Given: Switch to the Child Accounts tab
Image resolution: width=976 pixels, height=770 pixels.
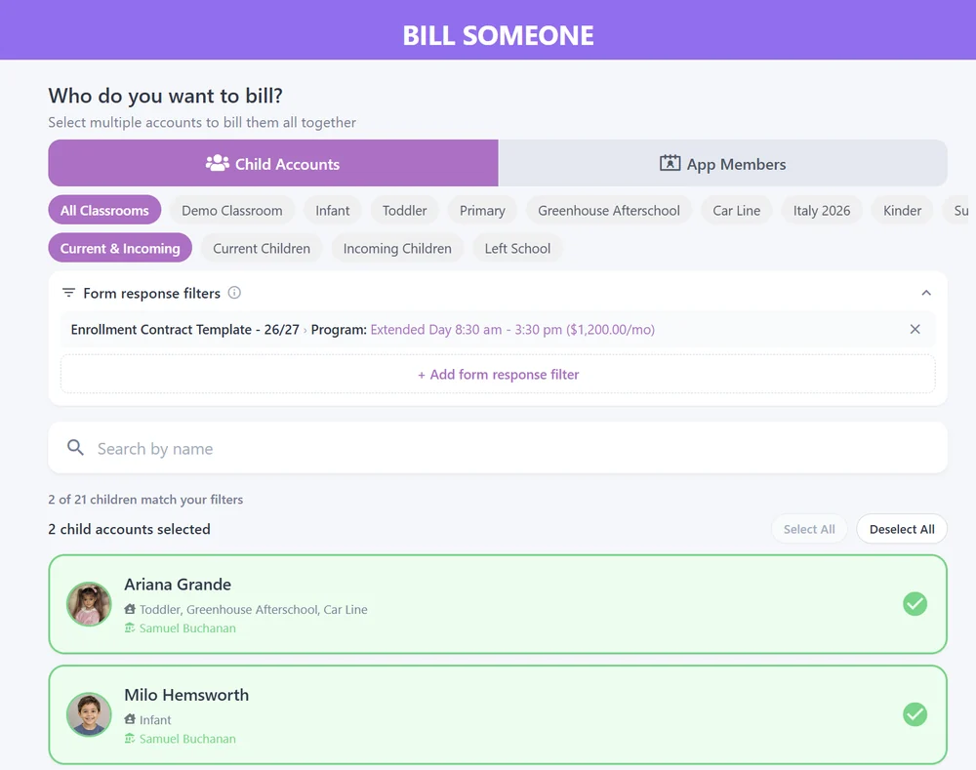Looking at the screenshot, I should [273, 163].
